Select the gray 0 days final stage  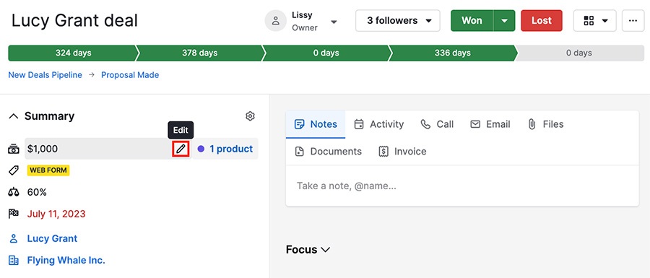pos(579,53)
